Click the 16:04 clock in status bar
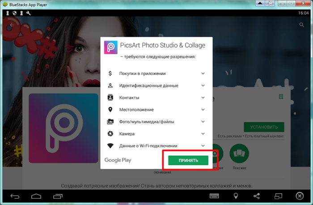The width and height of the screenshot is (313, 205). click(304, 13)
